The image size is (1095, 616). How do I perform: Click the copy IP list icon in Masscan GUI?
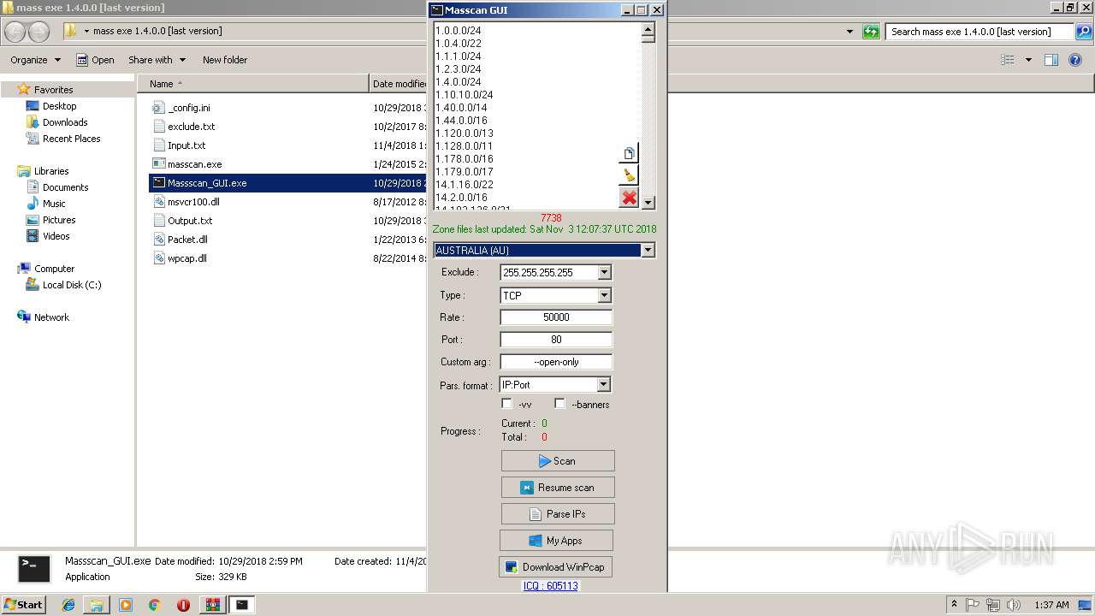[x=630, y=154]
